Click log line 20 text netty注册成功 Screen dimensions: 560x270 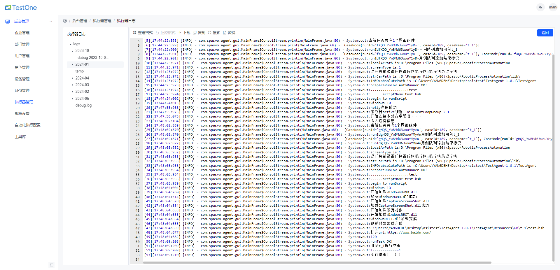click(x=384, y=108)
